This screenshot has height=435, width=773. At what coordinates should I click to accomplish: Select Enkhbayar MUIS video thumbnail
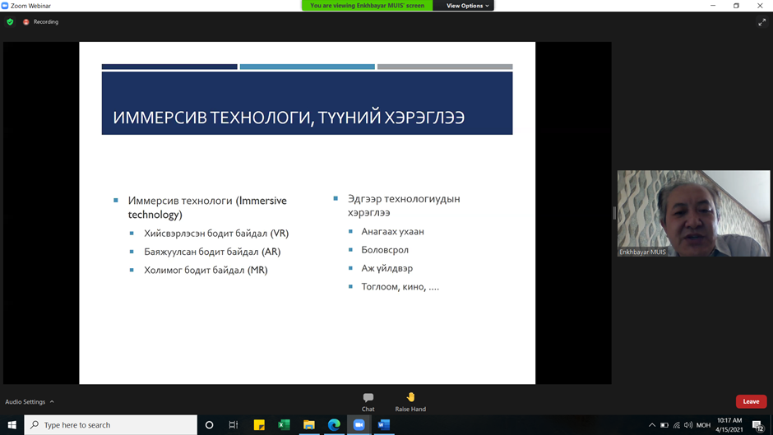click(x=693, y=213)
